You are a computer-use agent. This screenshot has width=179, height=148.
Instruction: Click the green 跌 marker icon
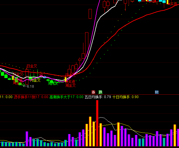pos(101,92)
